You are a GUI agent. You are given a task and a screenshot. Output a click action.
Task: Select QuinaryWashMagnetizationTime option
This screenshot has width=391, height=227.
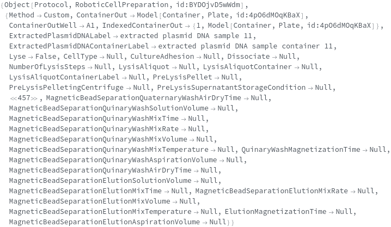301,150
